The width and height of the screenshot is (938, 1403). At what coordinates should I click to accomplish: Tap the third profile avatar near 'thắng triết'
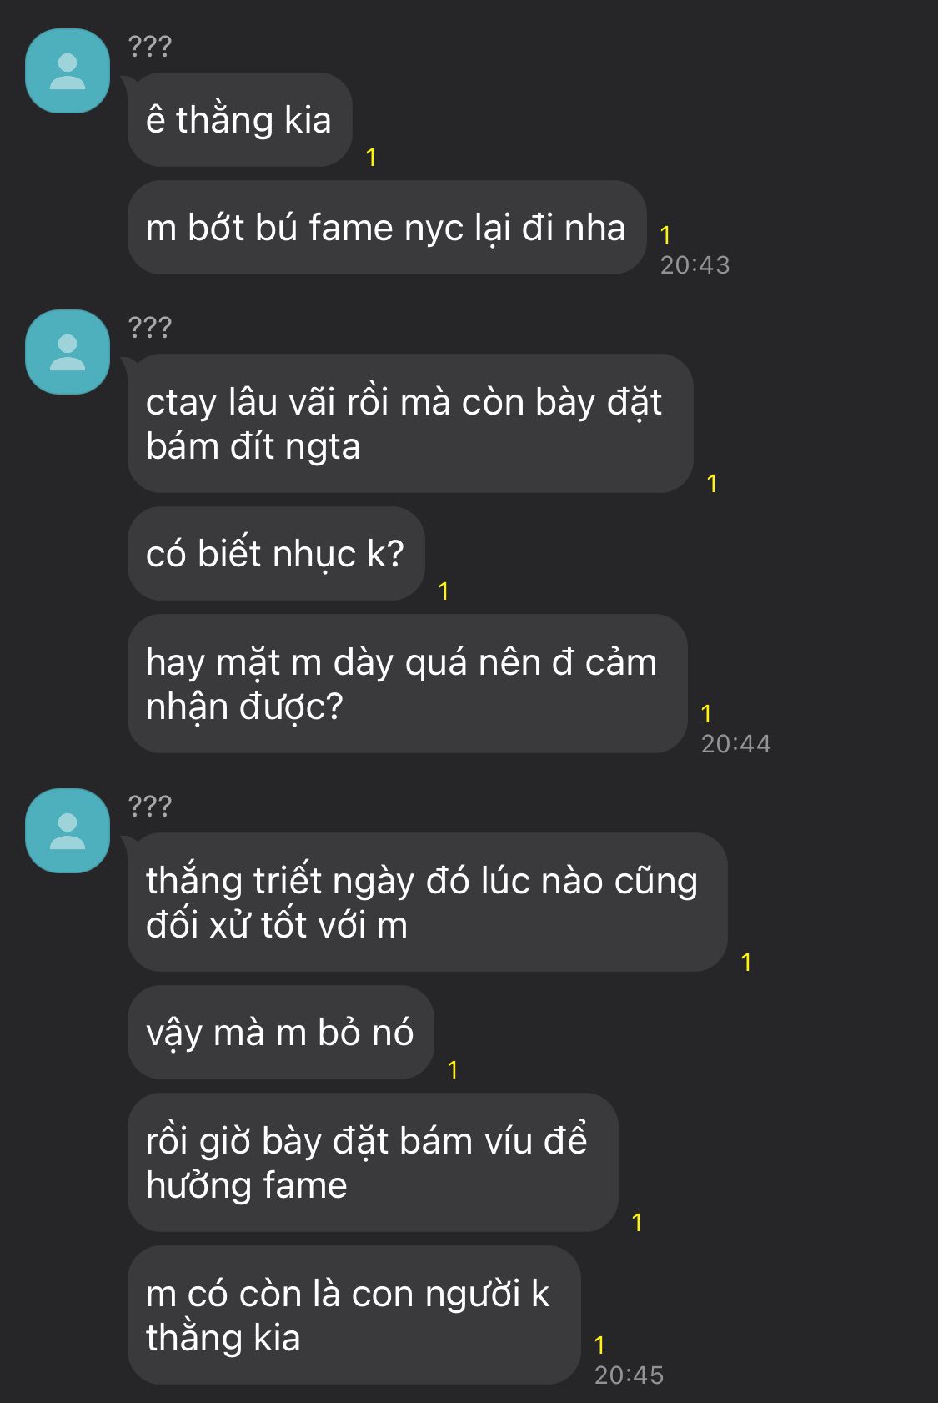pyautogui.click(x=68, y=831)
